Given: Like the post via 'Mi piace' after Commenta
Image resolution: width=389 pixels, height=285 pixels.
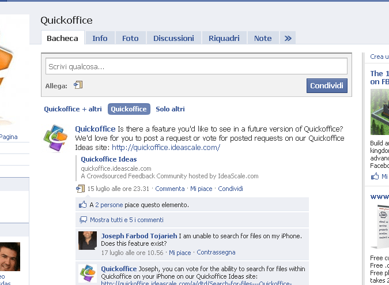Looking at the screenshot, I should pos(201,189).
